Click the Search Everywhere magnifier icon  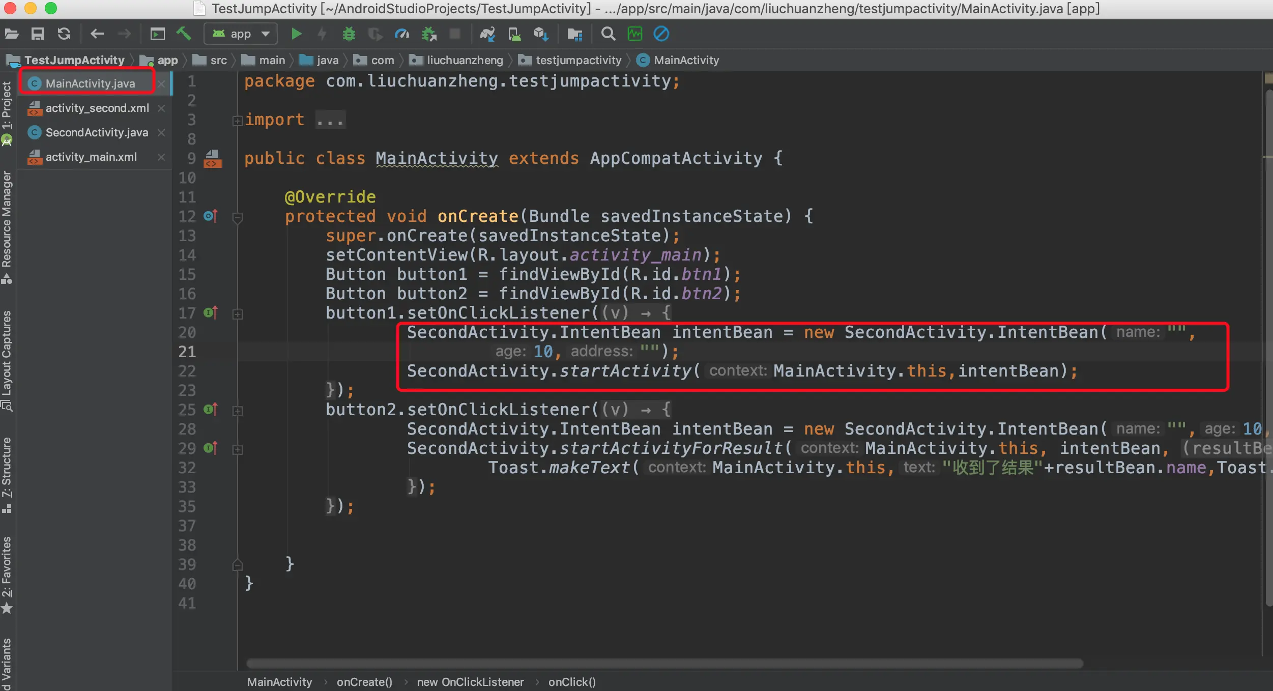(x=607, y=34)
